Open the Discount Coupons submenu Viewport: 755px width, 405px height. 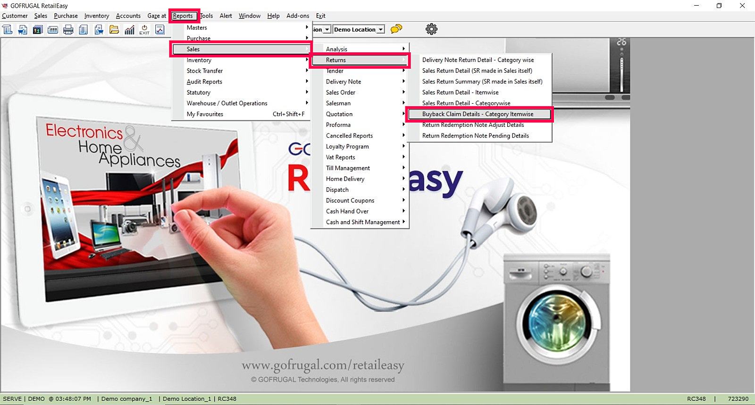point(360,201)
